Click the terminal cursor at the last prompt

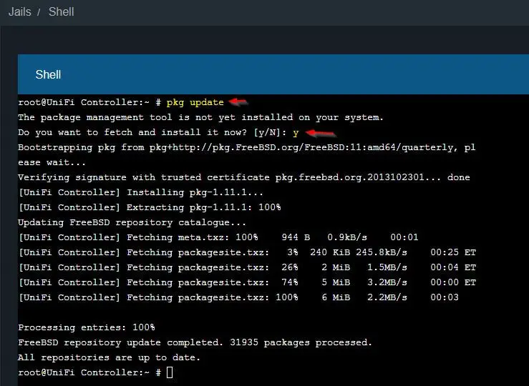pos(170,372)
